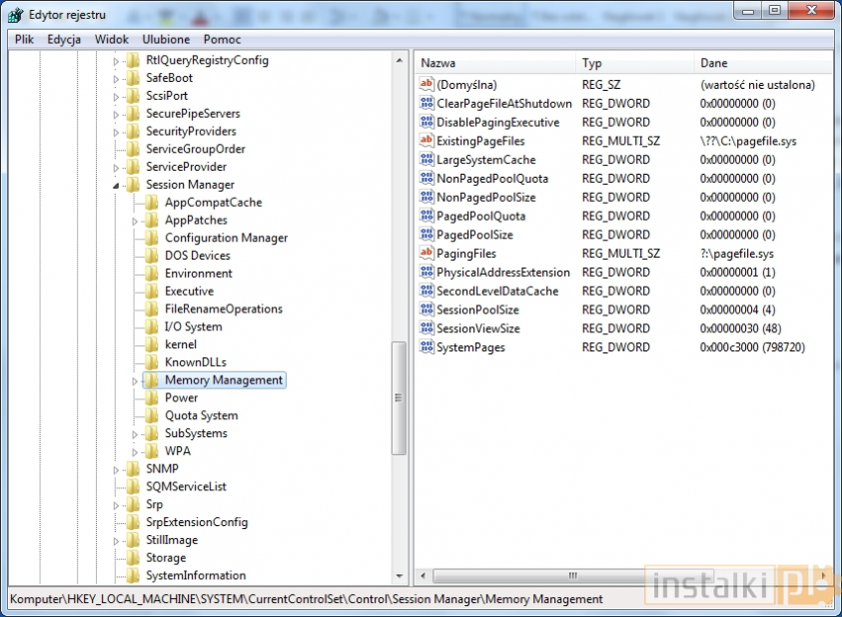Expand the Memory Management subkey arrow

click(x=135, y=380)
